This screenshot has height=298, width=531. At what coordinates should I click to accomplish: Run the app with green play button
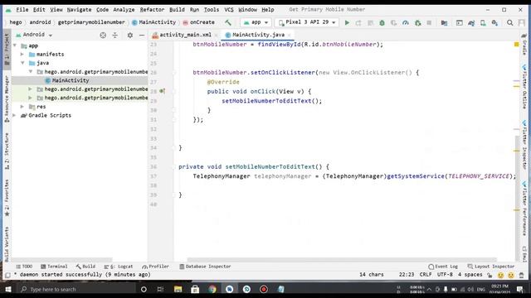[347, 22]
